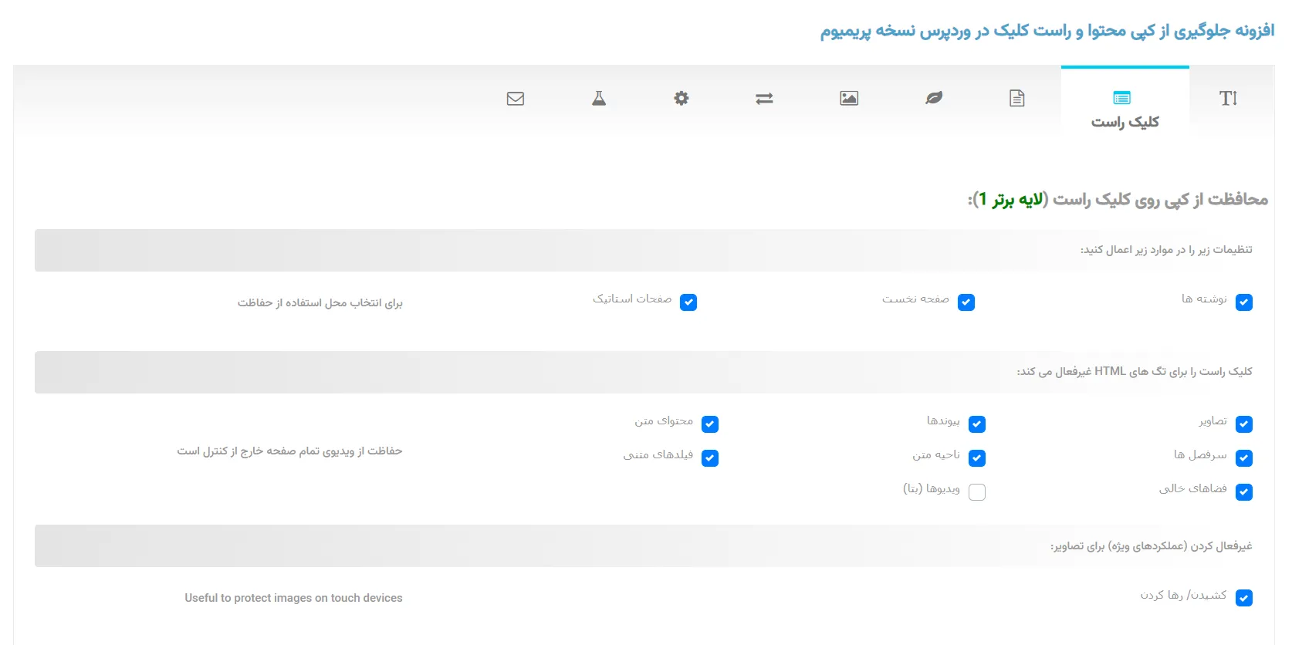Open the swap arrows icon tab
The image size is (1292, 645).
coord(764,98)
